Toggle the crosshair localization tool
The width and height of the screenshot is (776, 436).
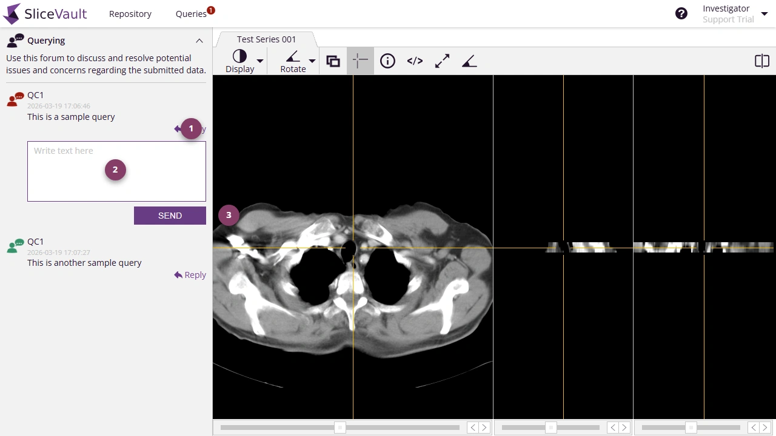pos(360,61)
